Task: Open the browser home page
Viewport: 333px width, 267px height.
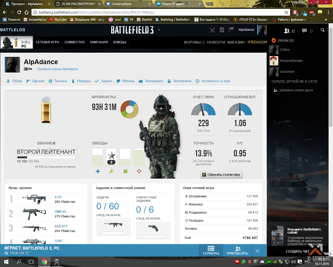Action: [x=27, y=12]
